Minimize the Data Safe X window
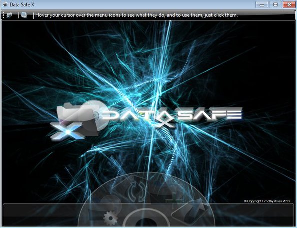Viewport: 297px width, 228px height. tap(262, 4)
